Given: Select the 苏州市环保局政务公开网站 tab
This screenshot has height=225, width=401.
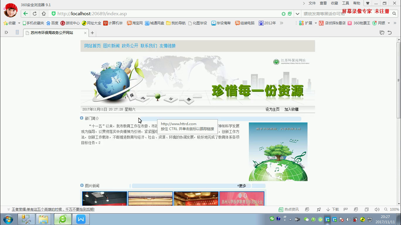Looking at the screenshot, I should coord(56,33).
